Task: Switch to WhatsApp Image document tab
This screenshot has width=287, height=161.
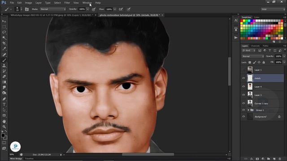Action: (53, 15)
